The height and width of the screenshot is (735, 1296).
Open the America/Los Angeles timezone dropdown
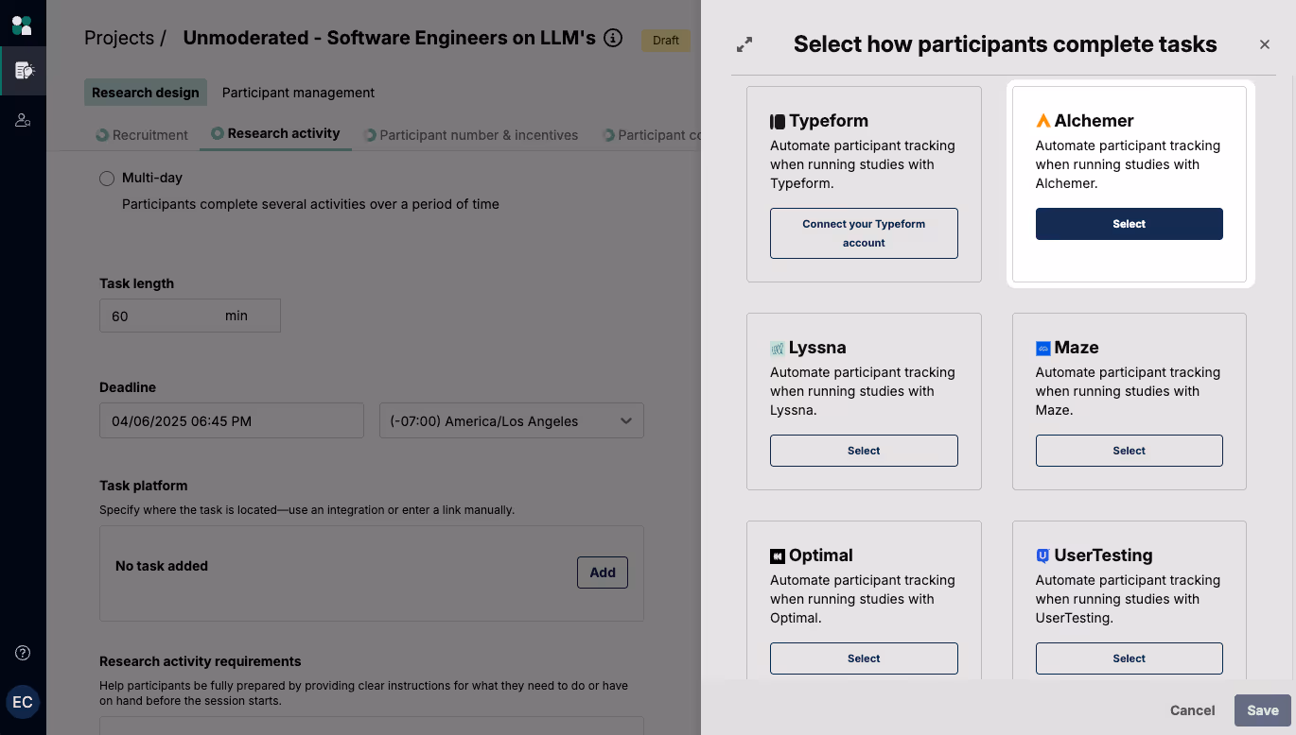(511, 421)
